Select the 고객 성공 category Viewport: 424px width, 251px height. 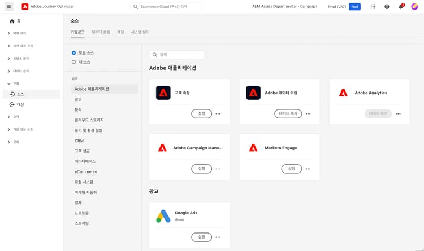pos(82,151)
